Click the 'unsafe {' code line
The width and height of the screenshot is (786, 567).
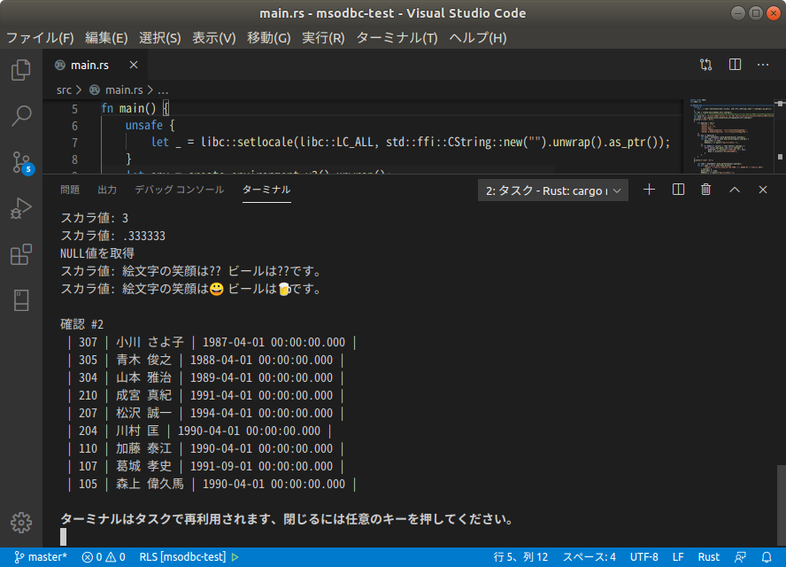(x=150, y=126)
